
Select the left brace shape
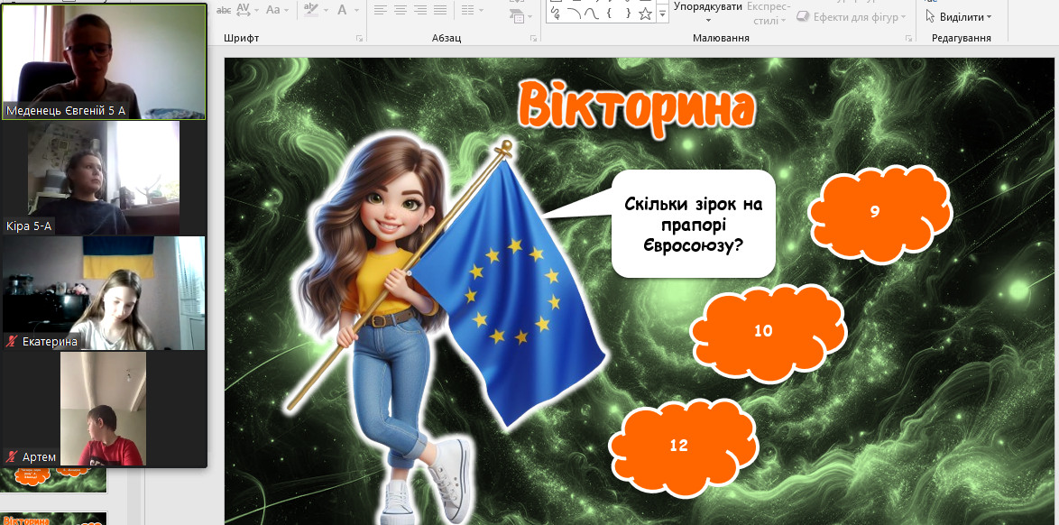pyautogui.click(x=609, y=13)
